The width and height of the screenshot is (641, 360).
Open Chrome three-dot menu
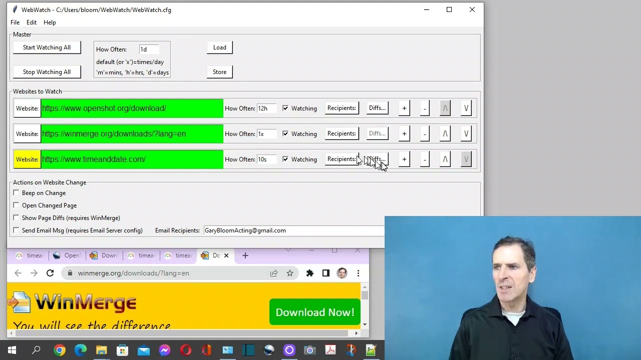[x=358, y=273]
